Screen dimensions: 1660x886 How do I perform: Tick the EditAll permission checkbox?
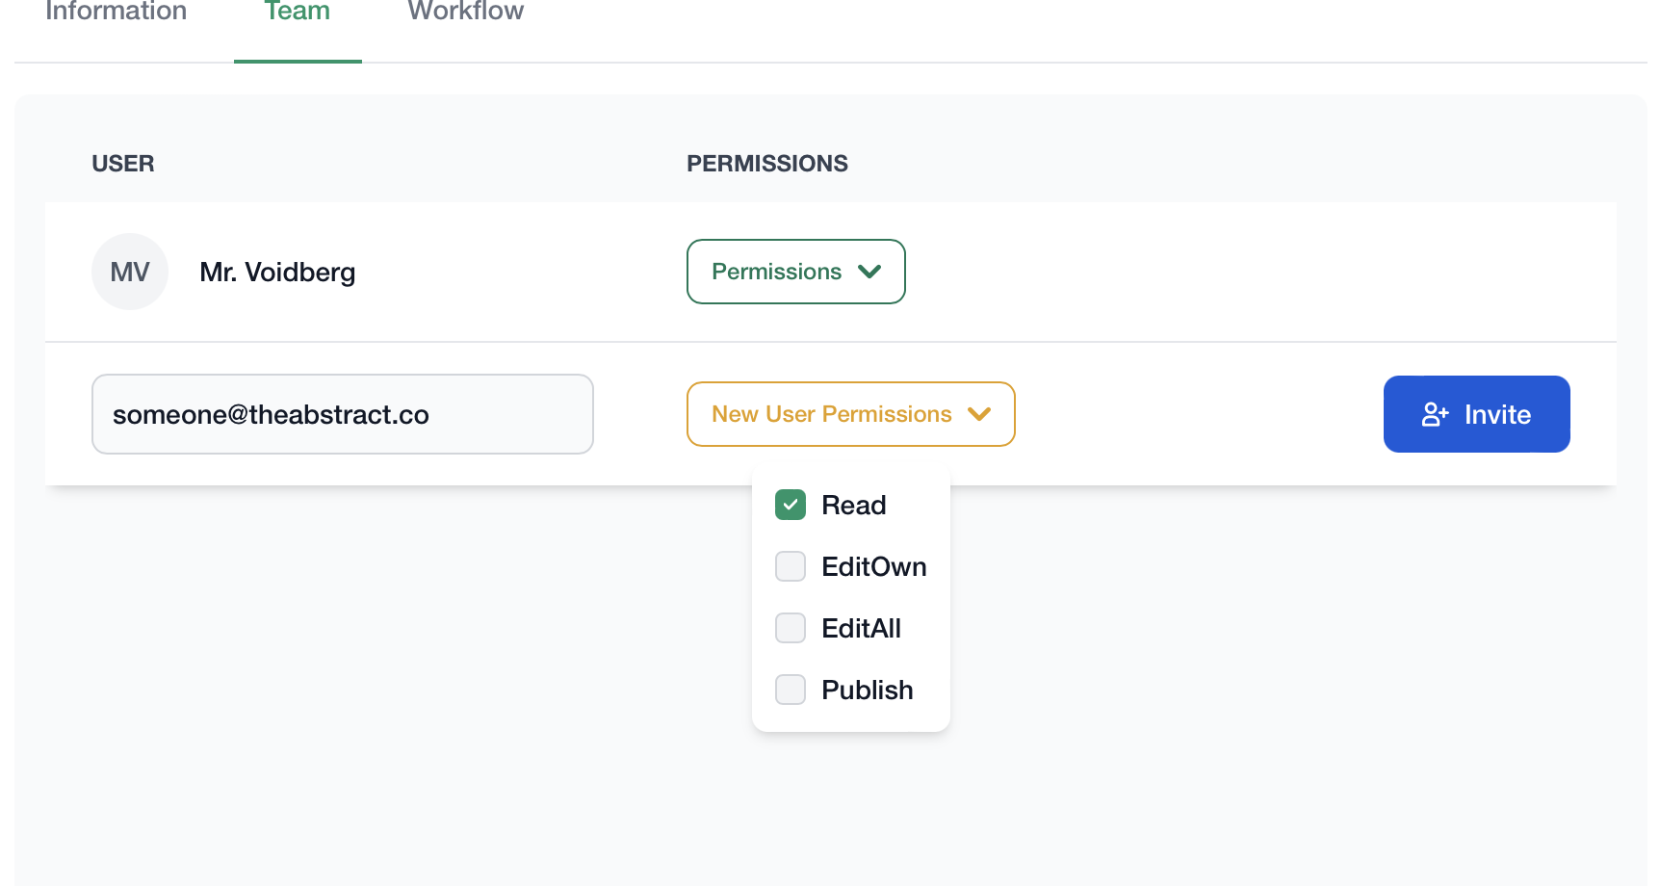click(791, 628)
